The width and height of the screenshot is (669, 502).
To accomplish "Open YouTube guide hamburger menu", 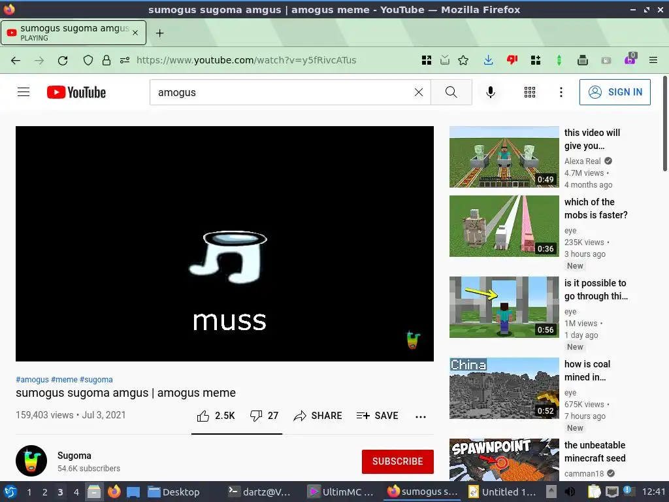I will tap(24, 92).
